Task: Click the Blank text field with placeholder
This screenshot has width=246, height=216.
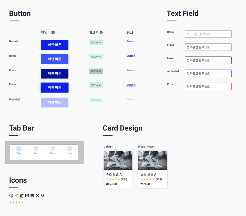Action: [208, 34]
